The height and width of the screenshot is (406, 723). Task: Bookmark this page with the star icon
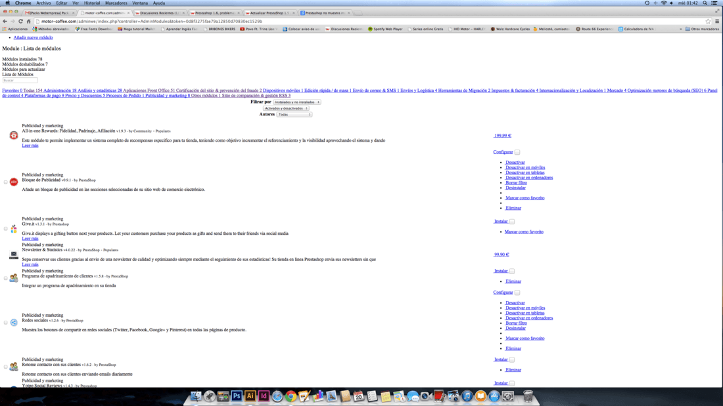(x=709, y=21)
